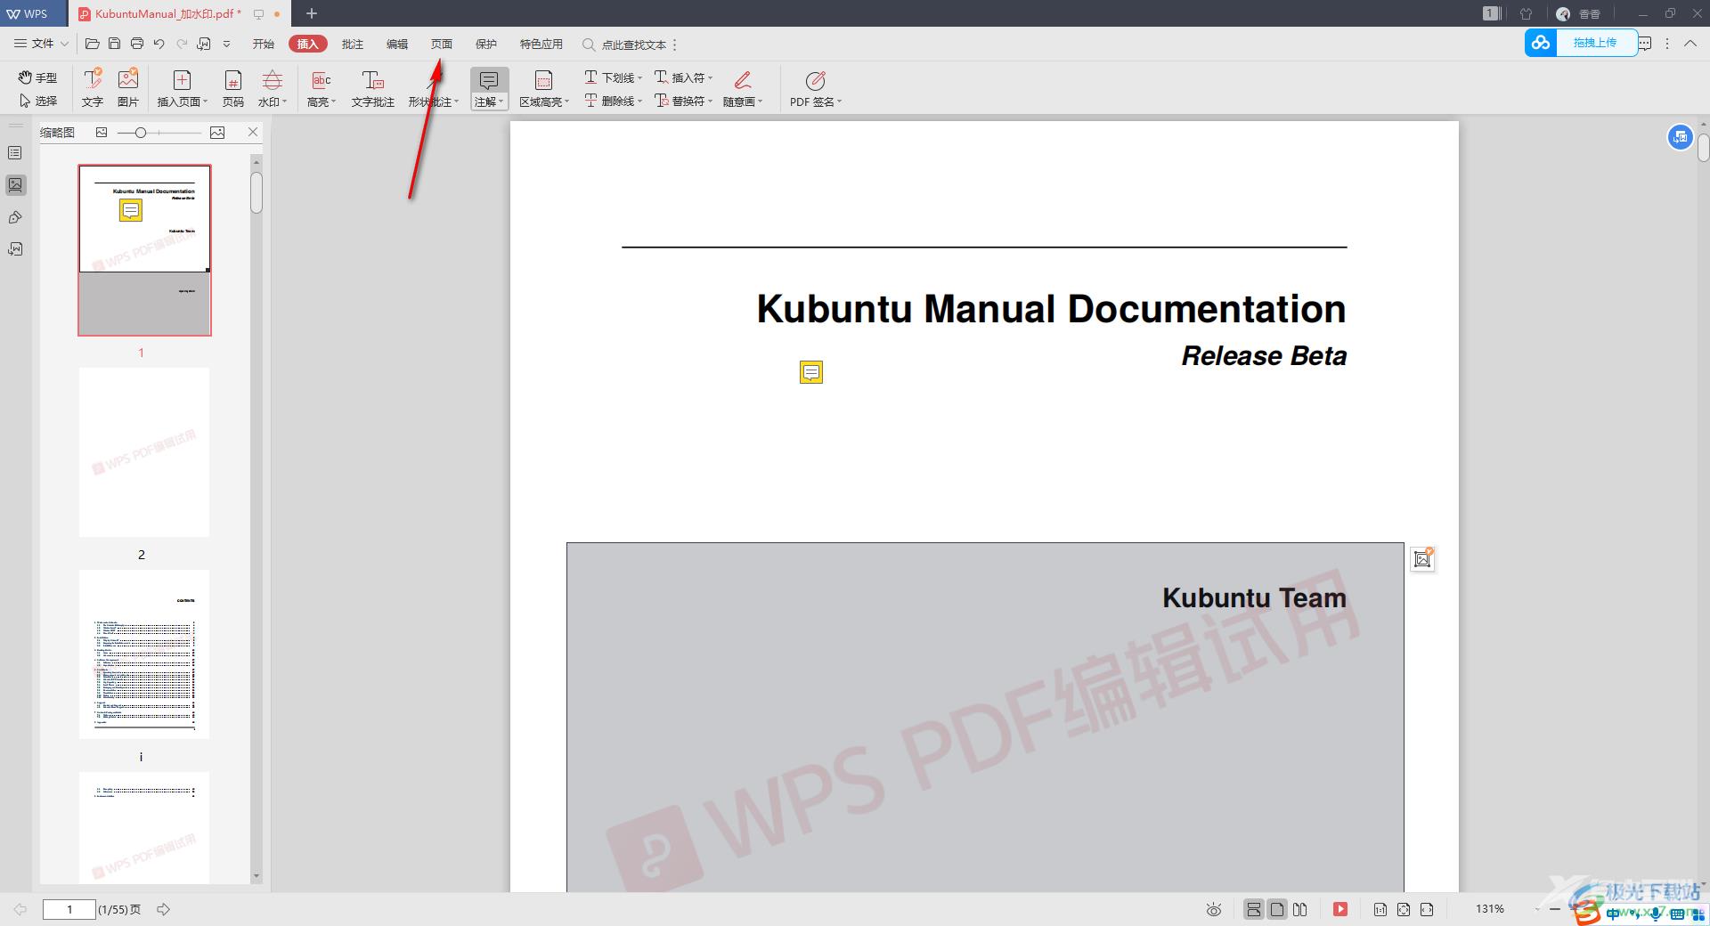Click the 拖拽上传 cloud upload button

click(x=1581, y=43)
